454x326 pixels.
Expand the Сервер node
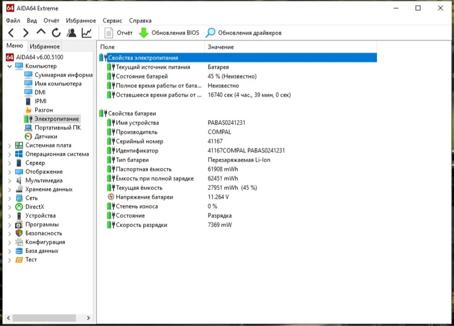[x=9, y=163]
